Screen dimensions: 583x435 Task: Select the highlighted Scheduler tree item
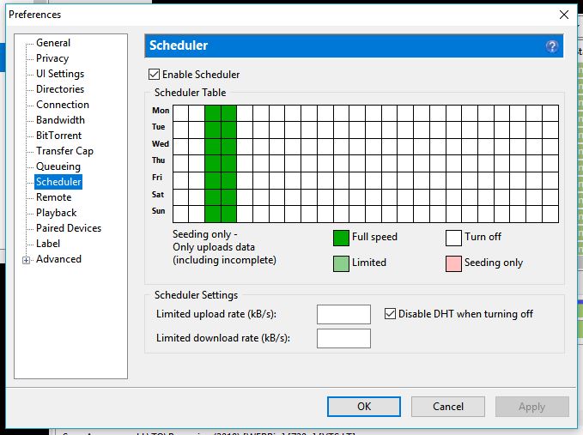coord(58,182)
